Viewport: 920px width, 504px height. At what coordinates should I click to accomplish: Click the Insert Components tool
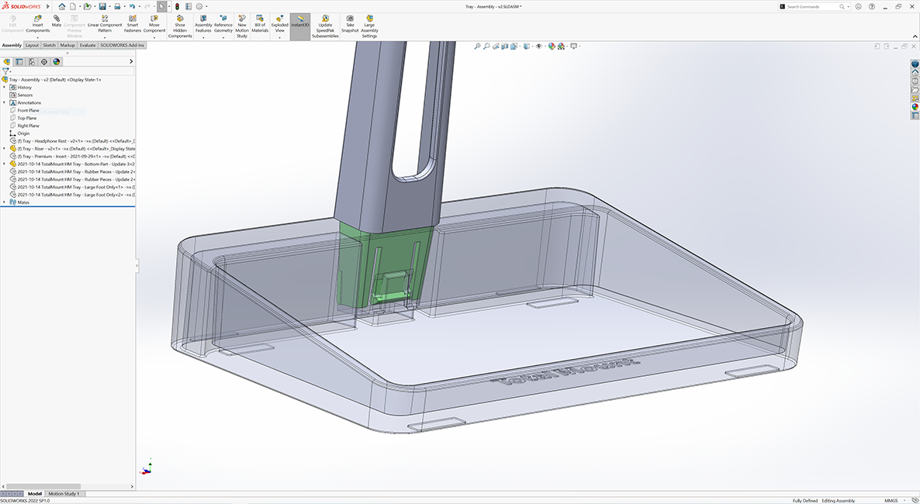[37, 23]
